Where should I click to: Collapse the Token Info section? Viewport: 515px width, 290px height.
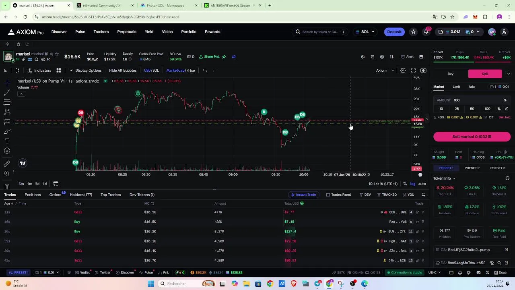[444, 178]
